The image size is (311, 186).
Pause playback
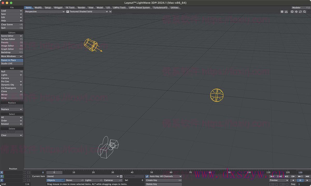(300, 180)
